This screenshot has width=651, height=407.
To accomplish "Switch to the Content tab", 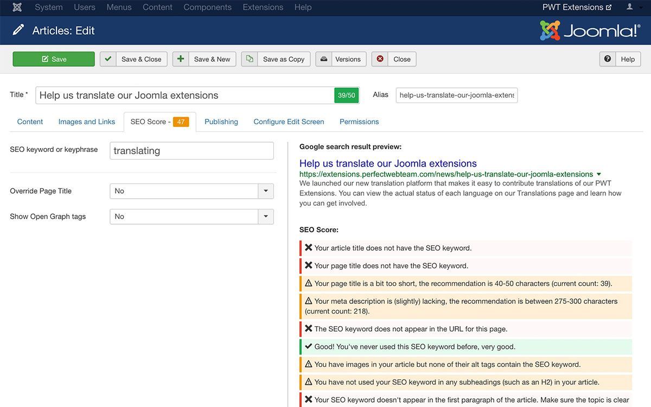I will coord(30,122).
